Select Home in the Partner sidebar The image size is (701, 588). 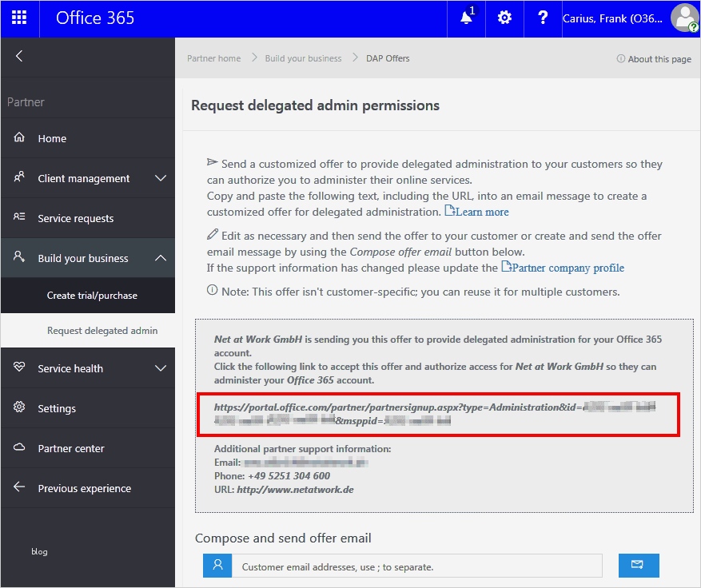tap(52, 138)
